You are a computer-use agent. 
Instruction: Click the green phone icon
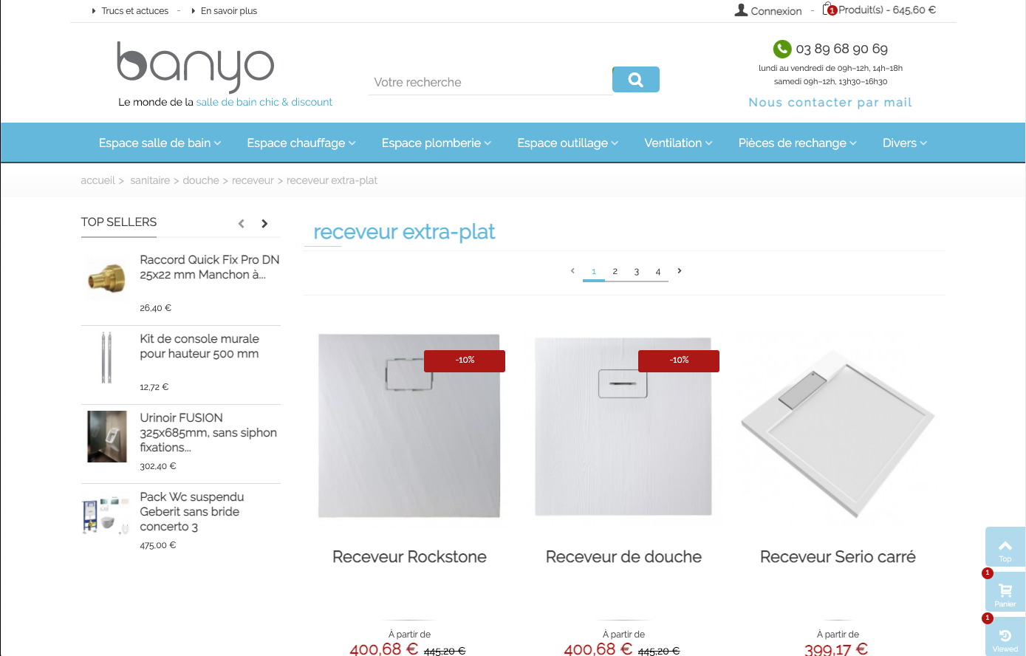click(782, 49)
